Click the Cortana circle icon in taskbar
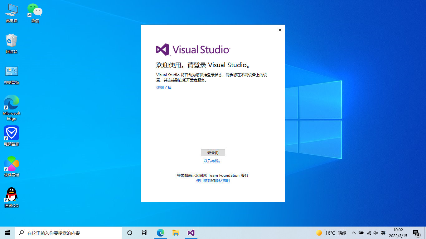 click(130, 233)
